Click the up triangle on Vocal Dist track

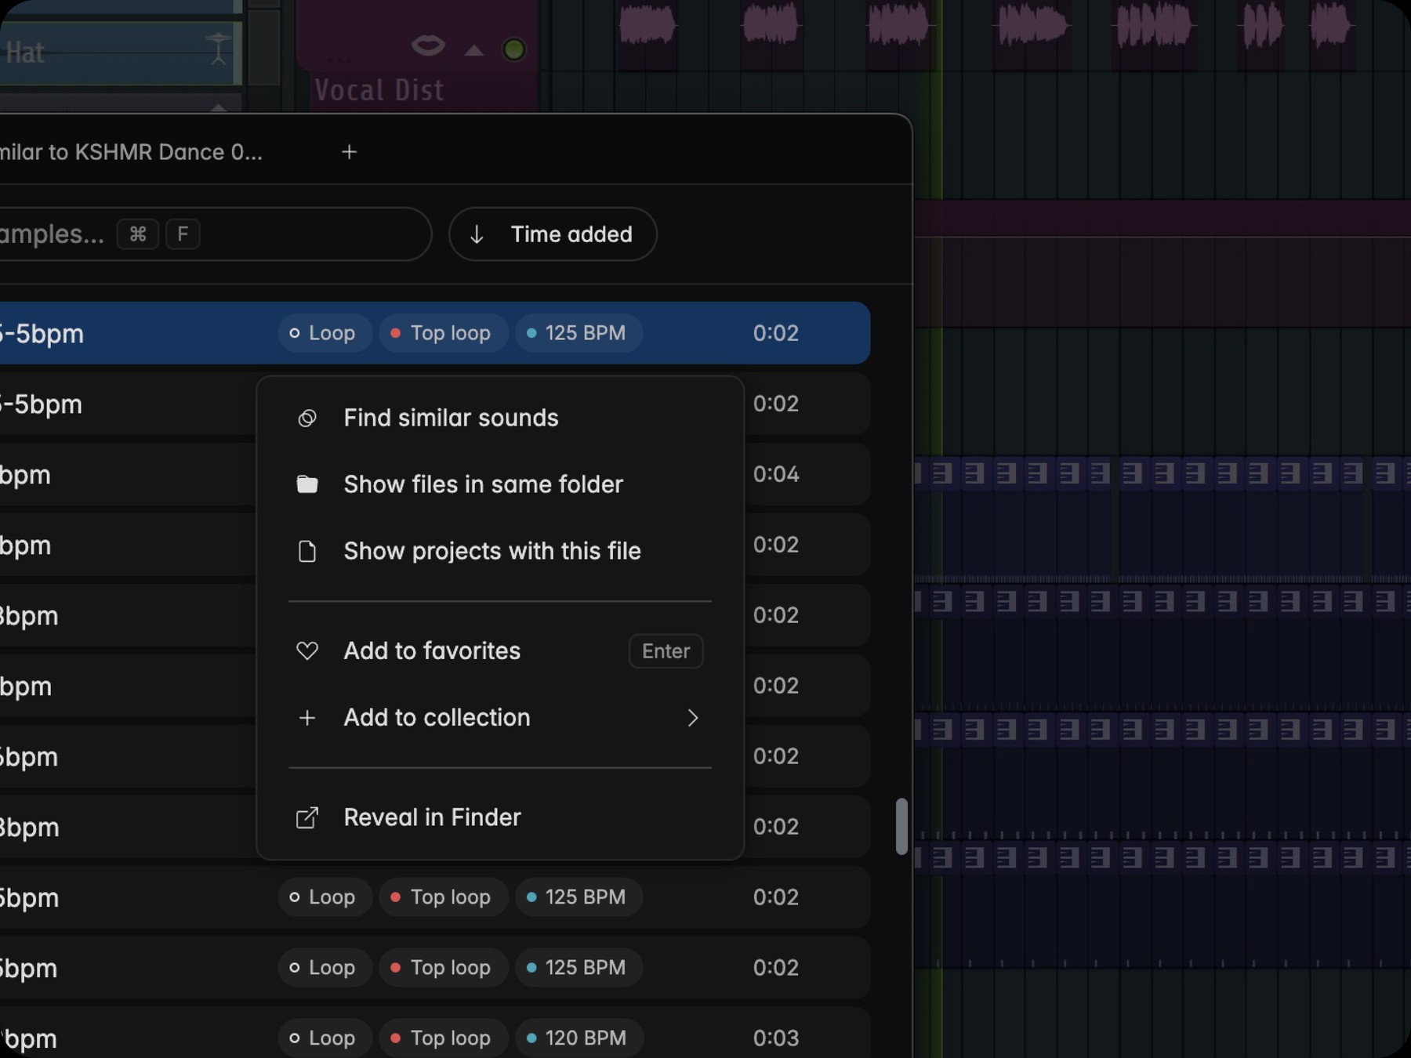click(474, 50)
